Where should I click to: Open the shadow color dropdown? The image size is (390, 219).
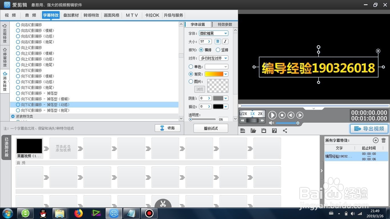pyautogui.click(x=225, y=99)
